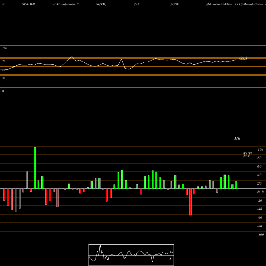The height and width of the screenshot is (266, 266).
Task: Click the -80 axis label in MR panel
Action: pyautogui.click(x=260, y=226)
